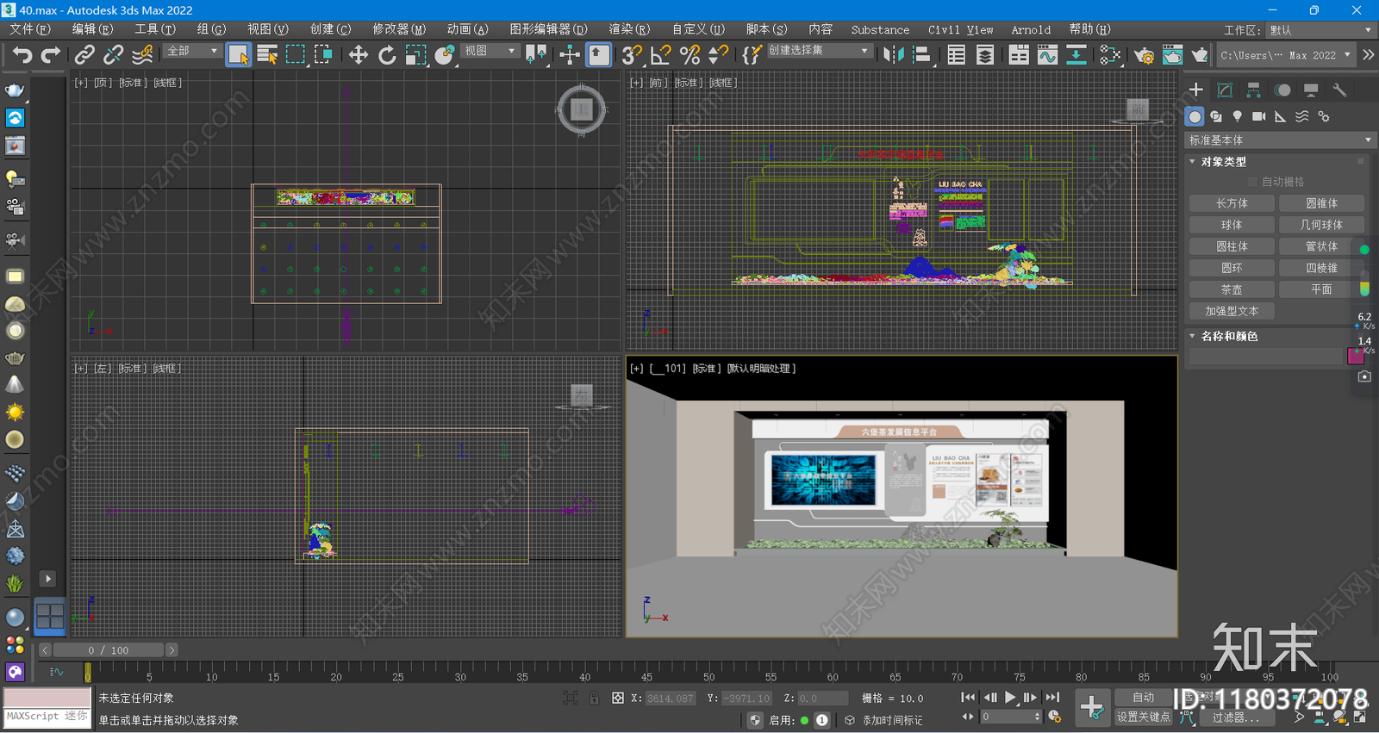This screenshot has width=1379, height=733.
Task: Select the Cameras category icon
Action: click(1258, 116)
